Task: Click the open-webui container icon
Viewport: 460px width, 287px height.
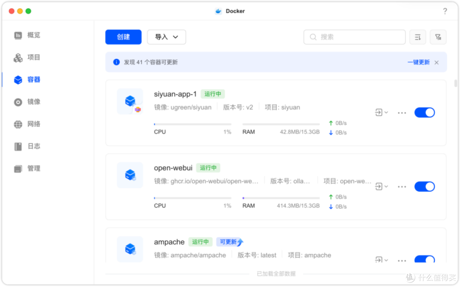Action: [x=130, y=175]
